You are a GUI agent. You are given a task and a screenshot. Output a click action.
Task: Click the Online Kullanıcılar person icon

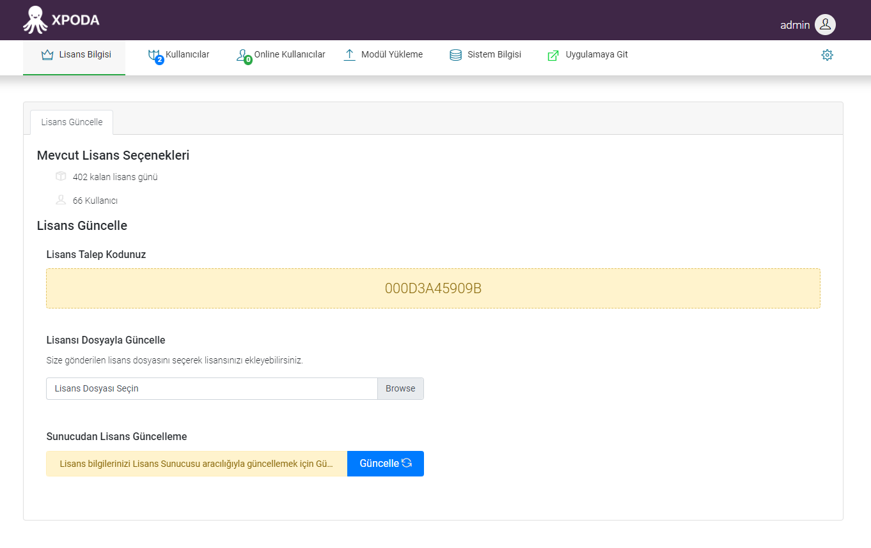click(244, 56)
